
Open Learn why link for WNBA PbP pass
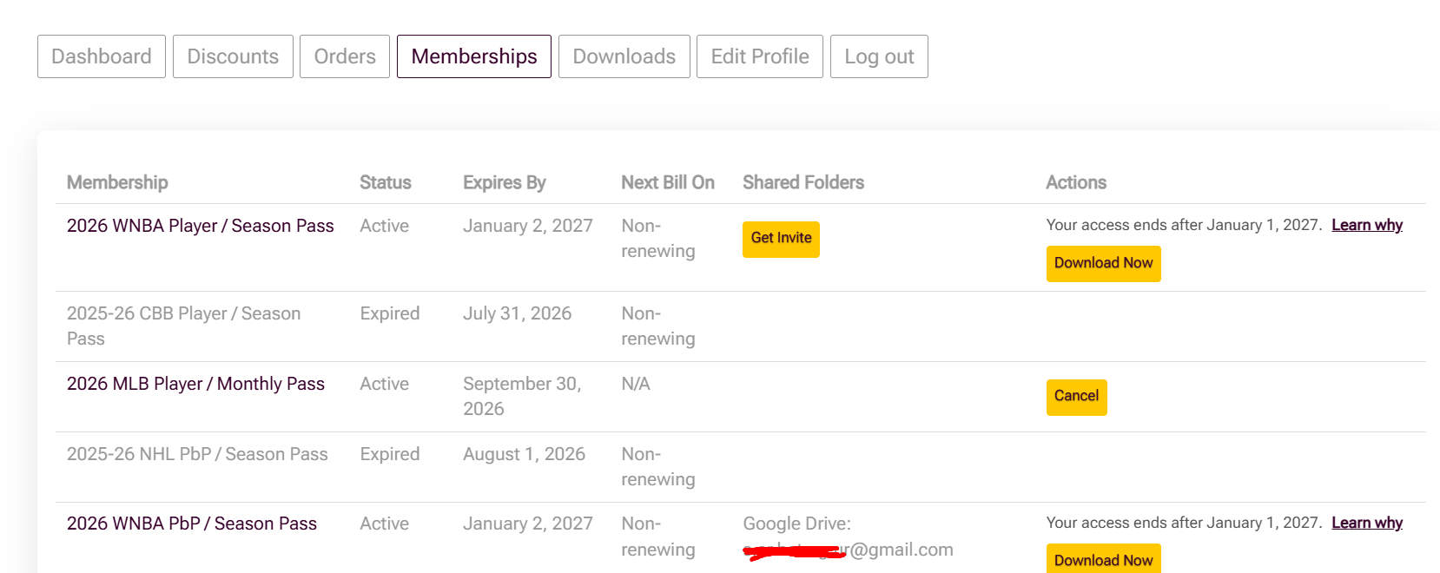[1367, 523]
